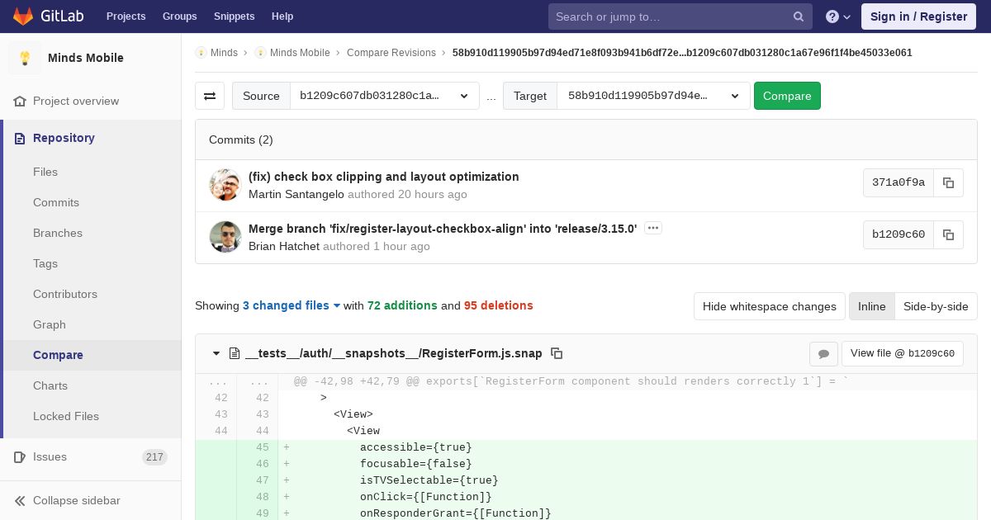The height and width of the screenshot is (520, 991).
Task: Expand the merge commit description ellipsis
Action: point(652,228)
